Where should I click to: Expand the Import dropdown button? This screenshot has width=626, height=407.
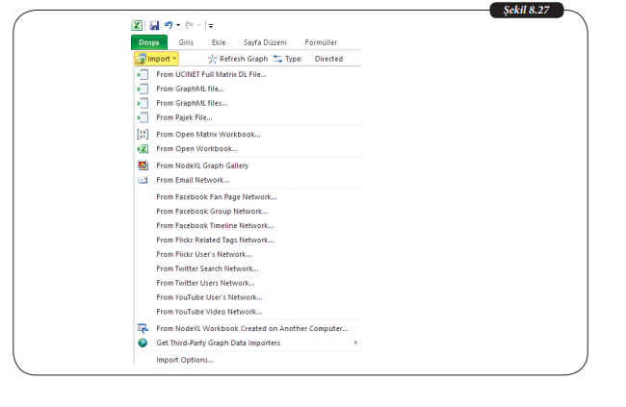pos(156,59)
